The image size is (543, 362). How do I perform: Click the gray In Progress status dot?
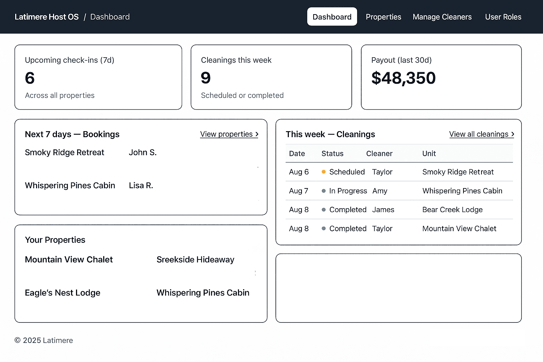(323, 191)
